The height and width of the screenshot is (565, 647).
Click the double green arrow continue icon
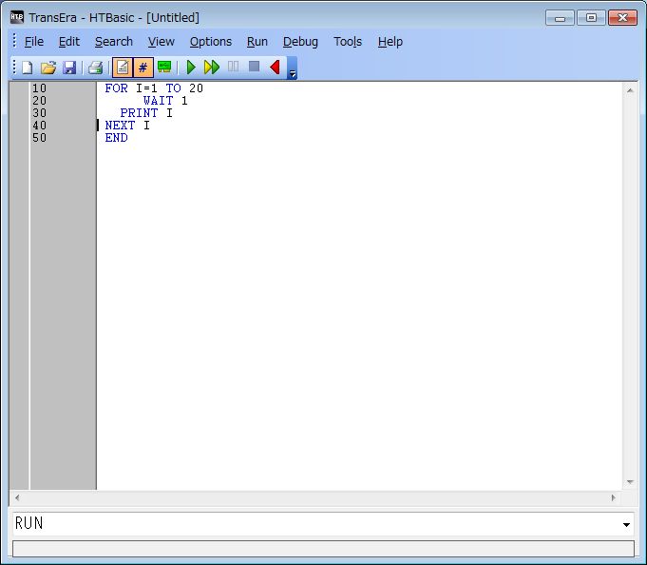pos(212,68)
